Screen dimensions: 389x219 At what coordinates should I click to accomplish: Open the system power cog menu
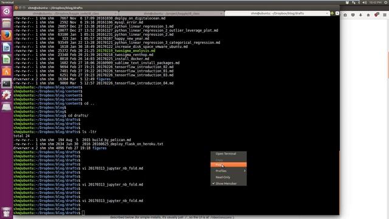coord(386,2)
